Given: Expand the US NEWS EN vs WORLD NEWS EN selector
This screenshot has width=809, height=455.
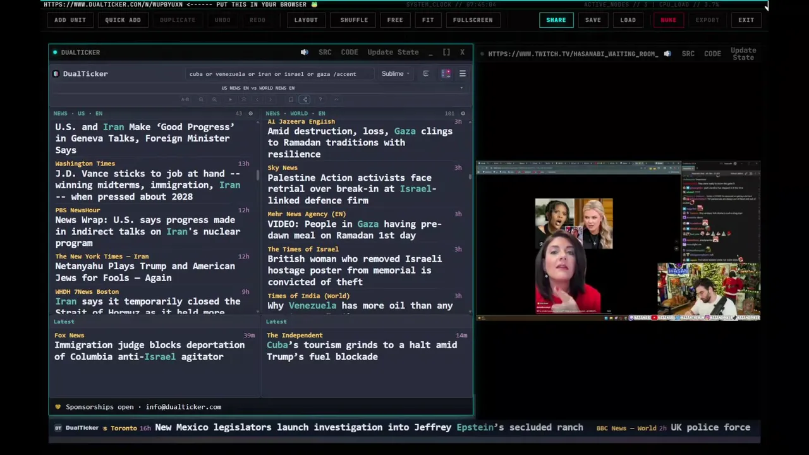Looking at the screenshot, I should (258, 88).
